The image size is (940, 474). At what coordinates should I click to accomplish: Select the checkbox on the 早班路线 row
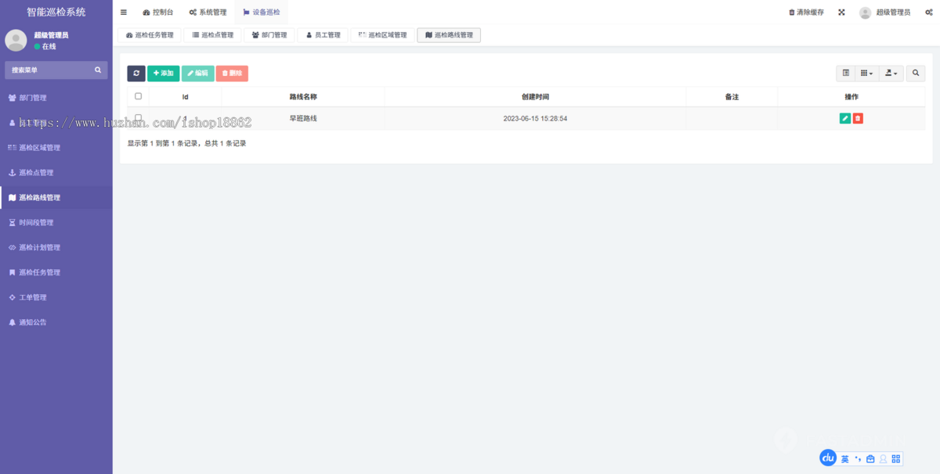138,117
